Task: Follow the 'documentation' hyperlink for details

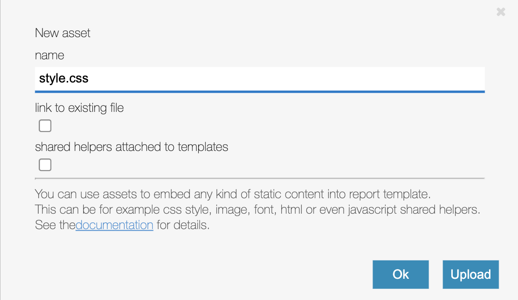Action: tap(114, 225)
